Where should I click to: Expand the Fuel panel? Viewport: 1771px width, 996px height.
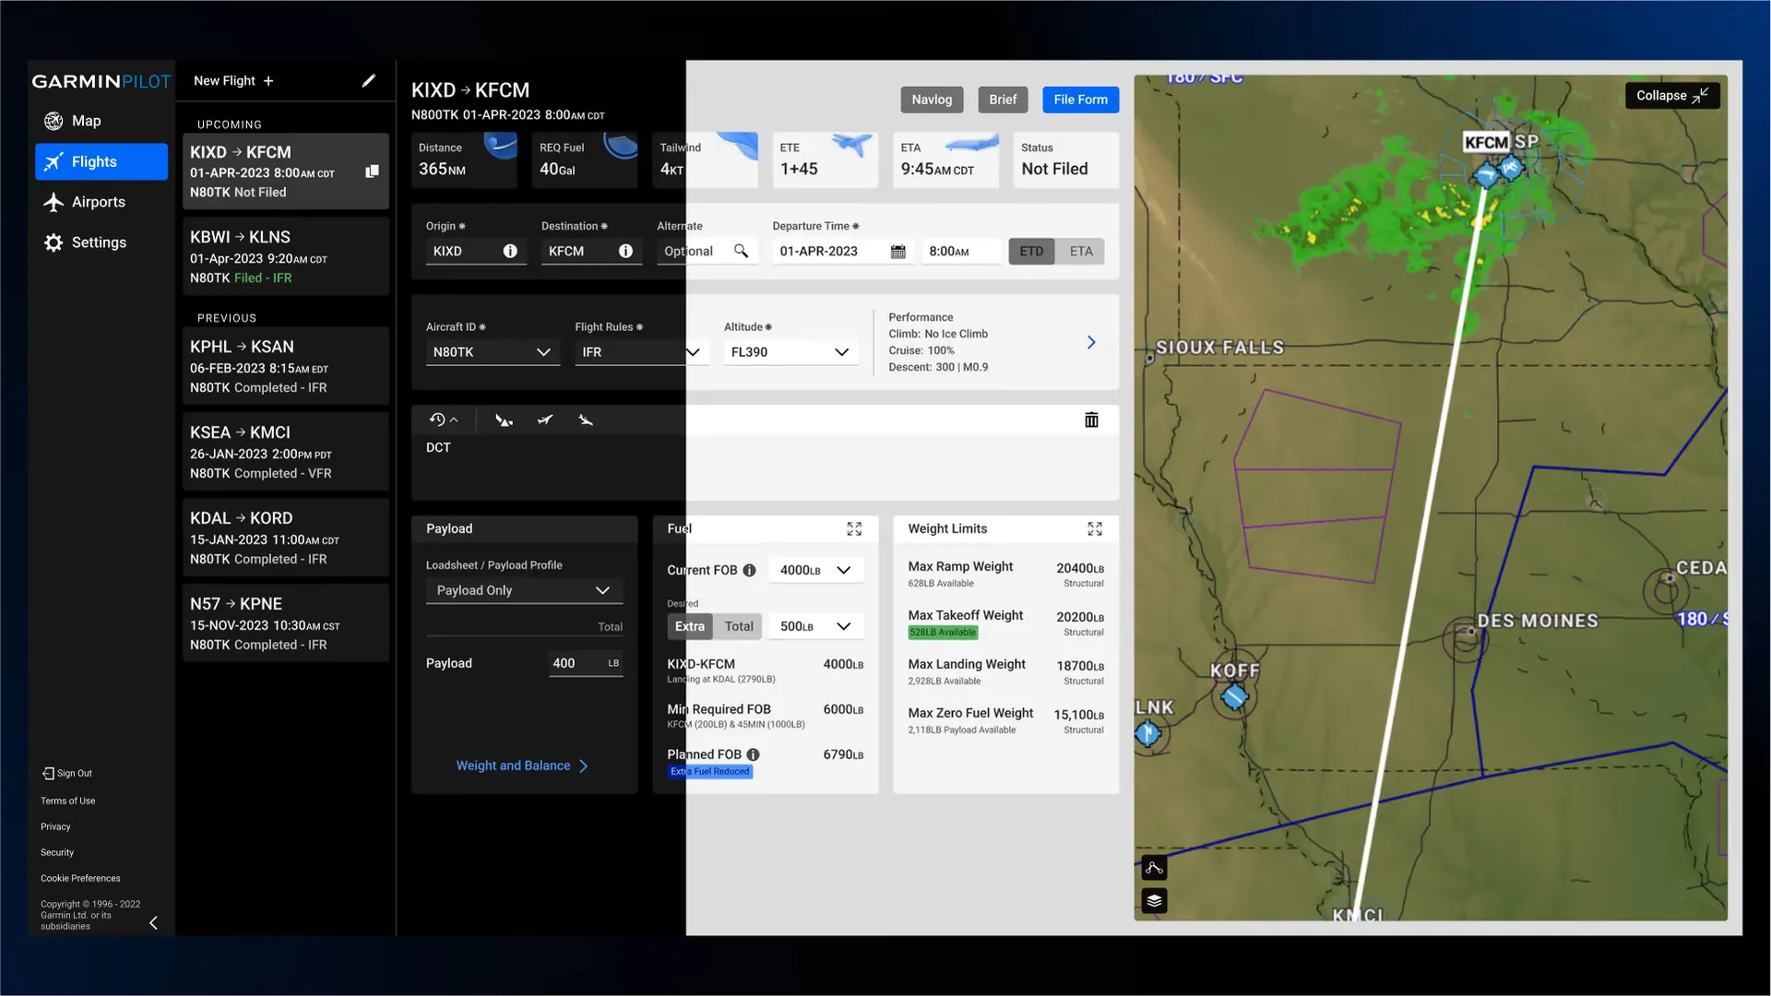tap(854, 528)
